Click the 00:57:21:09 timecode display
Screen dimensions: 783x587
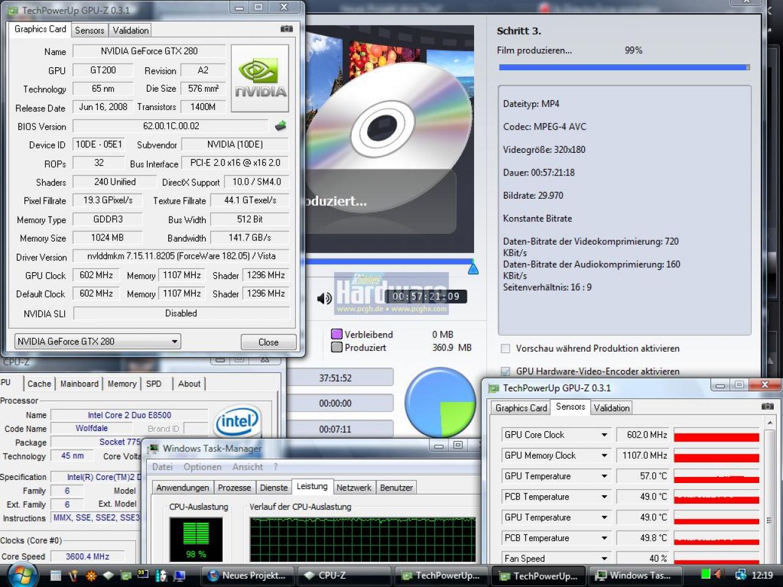426,297
